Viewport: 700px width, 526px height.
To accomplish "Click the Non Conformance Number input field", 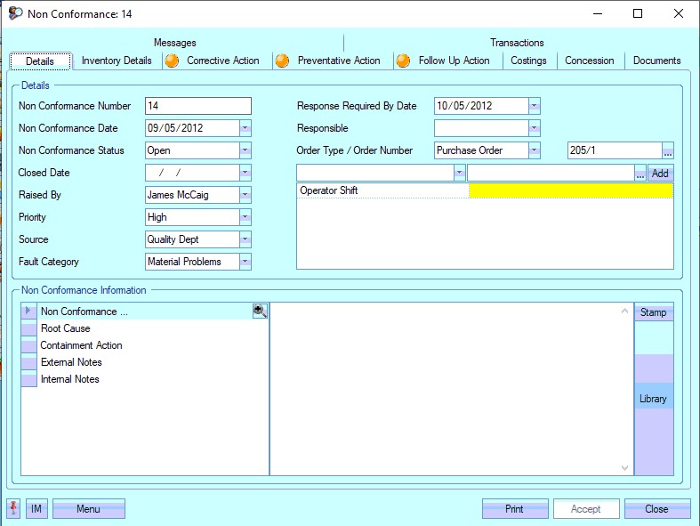I will tap(197, 106).
